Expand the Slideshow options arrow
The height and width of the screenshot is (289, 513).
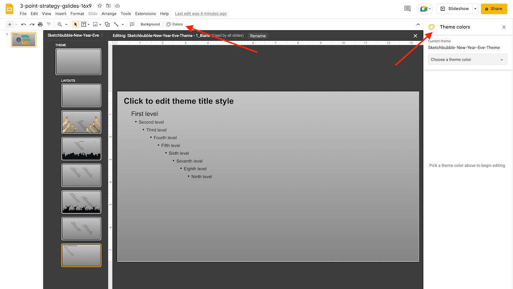[475, 9]
